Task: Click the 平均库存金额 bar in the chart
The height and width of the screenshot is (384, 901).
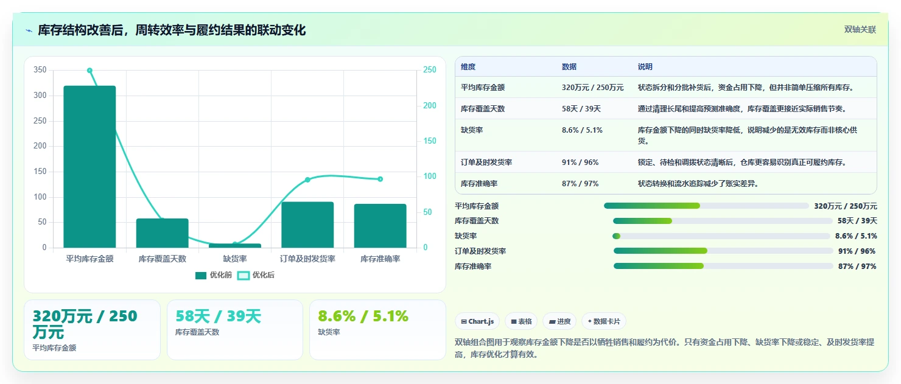Action: pos(89,167)
